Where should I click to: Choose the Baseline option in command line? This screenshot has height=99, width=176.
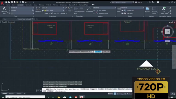click(x=101, y=89)
